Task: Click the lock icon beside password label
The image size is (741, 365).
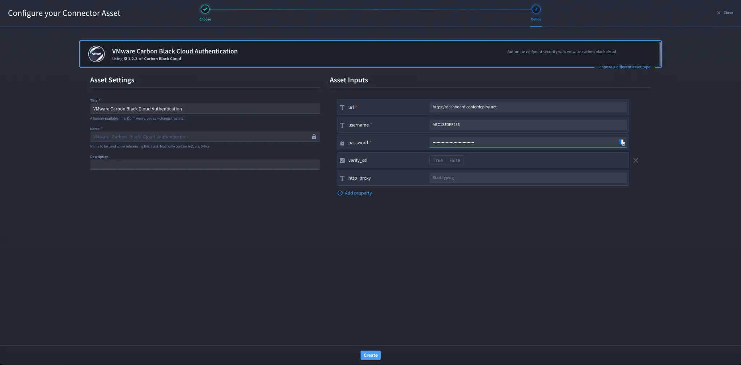Action: (x=342, y=143)
